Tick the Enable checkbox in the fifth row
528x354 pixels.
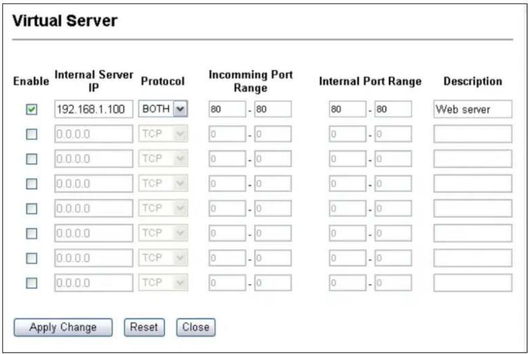32,209
